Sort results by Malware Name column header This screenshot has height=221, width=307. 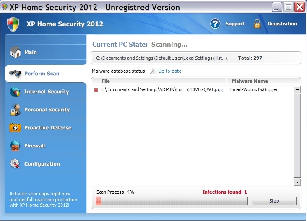pyautogui.click(x=250, y=81)
